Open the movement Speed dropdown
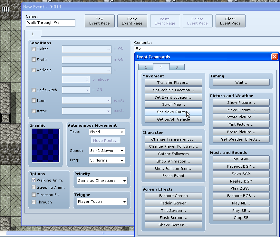The width and height of the screenshot is (280, 237). [107, 151]
